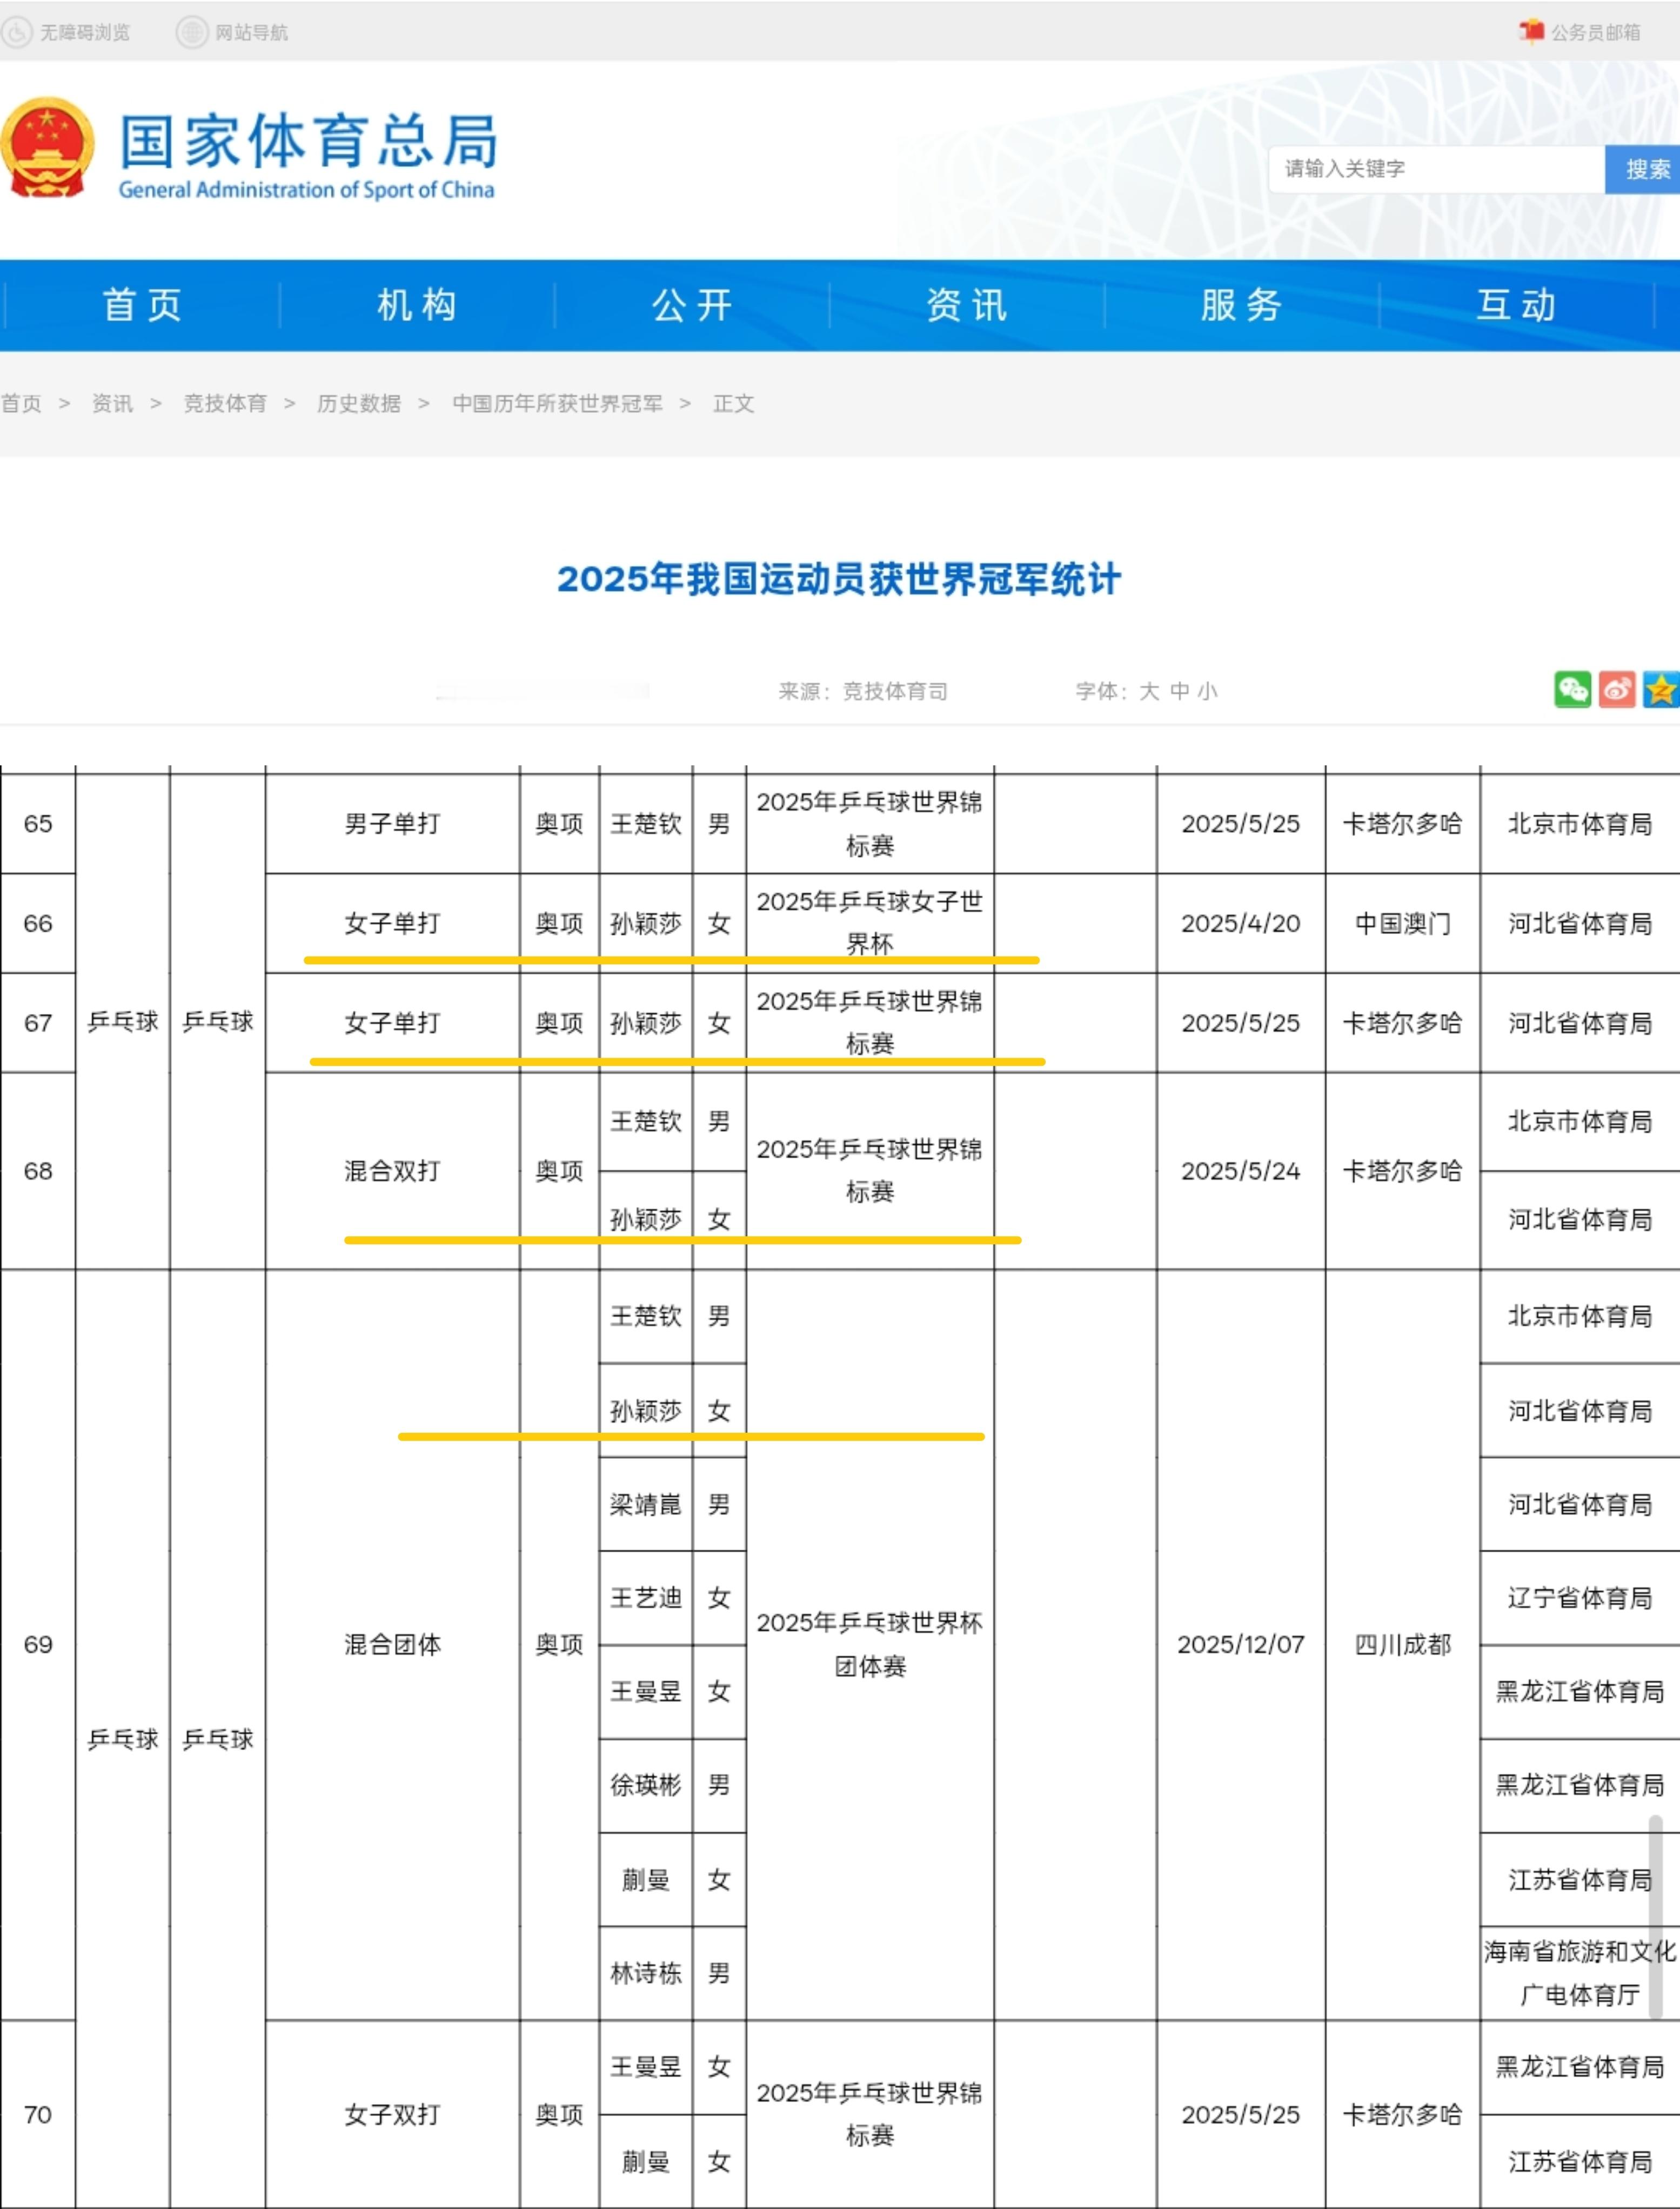Open the 首页 navigation menu item
The width and height of the screenshot is (1680, 2209).
(x=141, y=305)
